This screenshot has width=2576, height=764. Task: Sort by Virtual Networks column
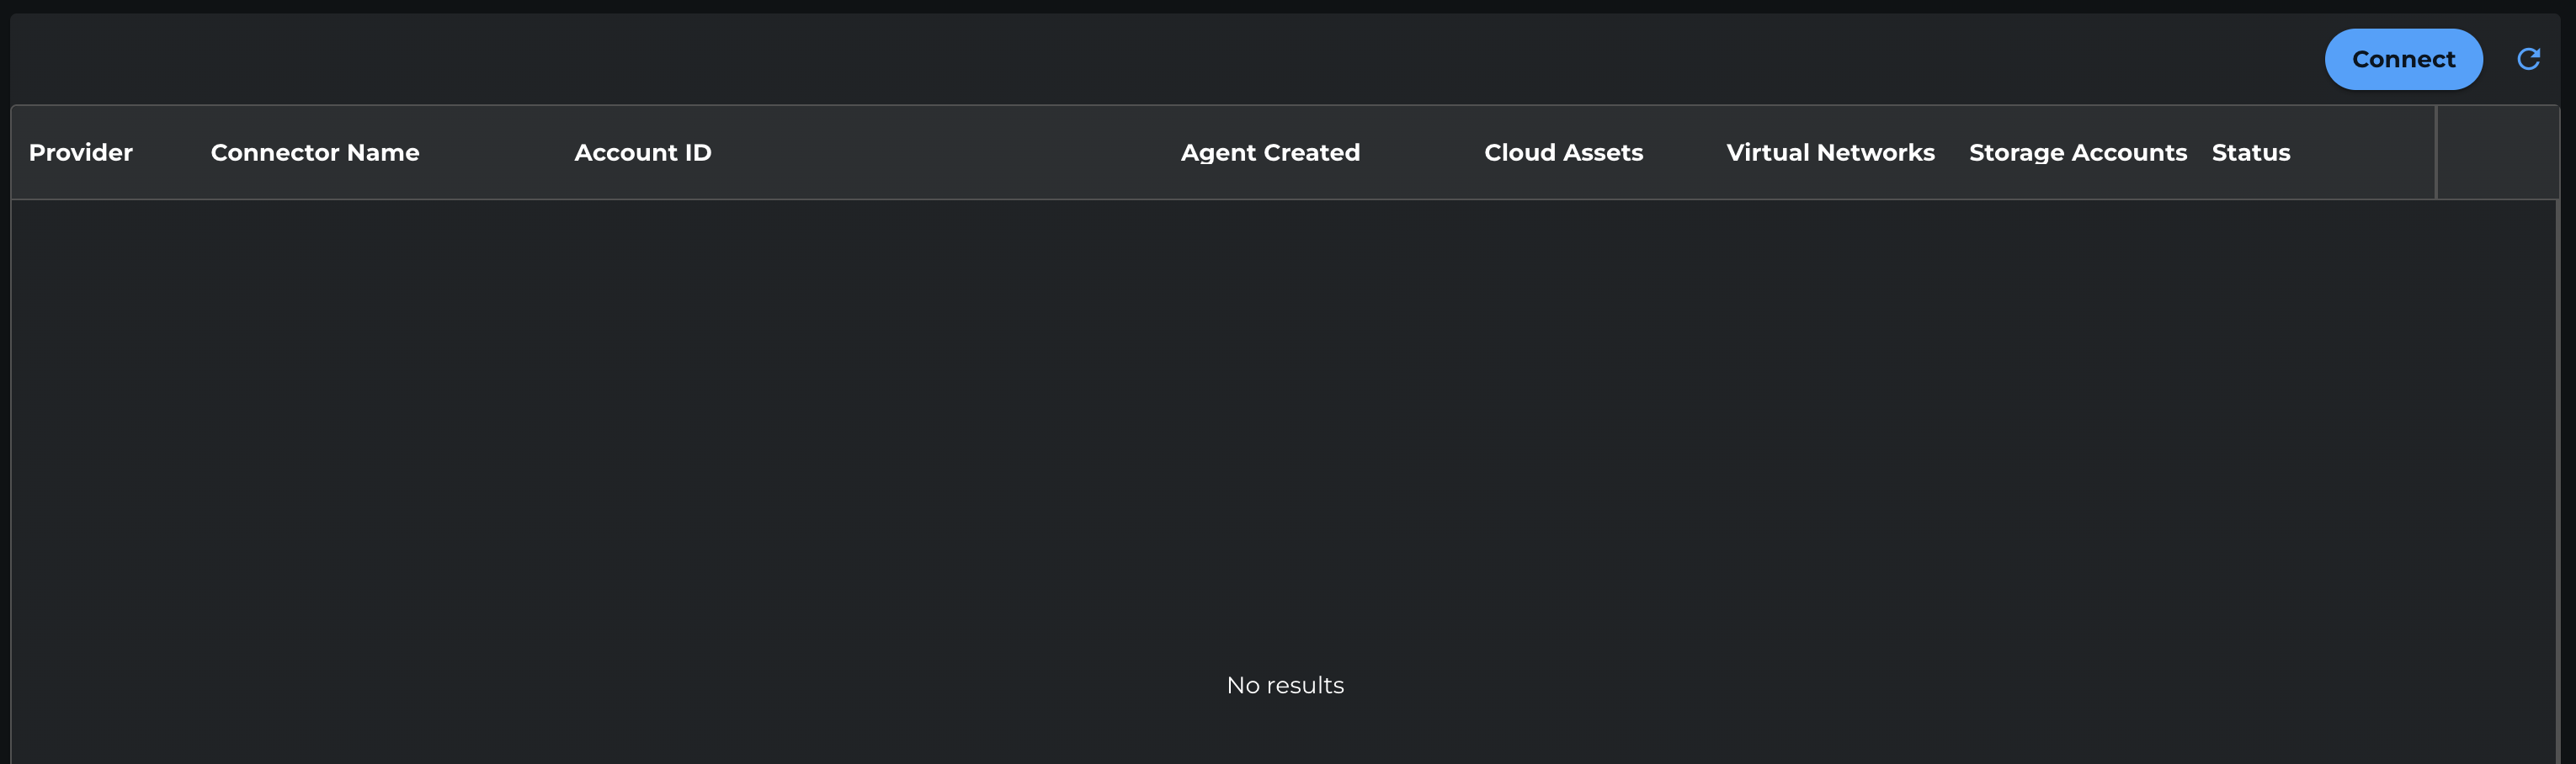pos(1830,153)
